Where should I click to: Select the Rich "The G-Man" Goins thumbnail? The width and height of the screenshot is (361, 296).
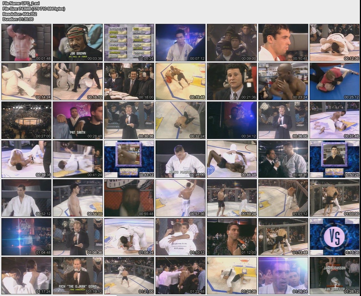point(77,275)
